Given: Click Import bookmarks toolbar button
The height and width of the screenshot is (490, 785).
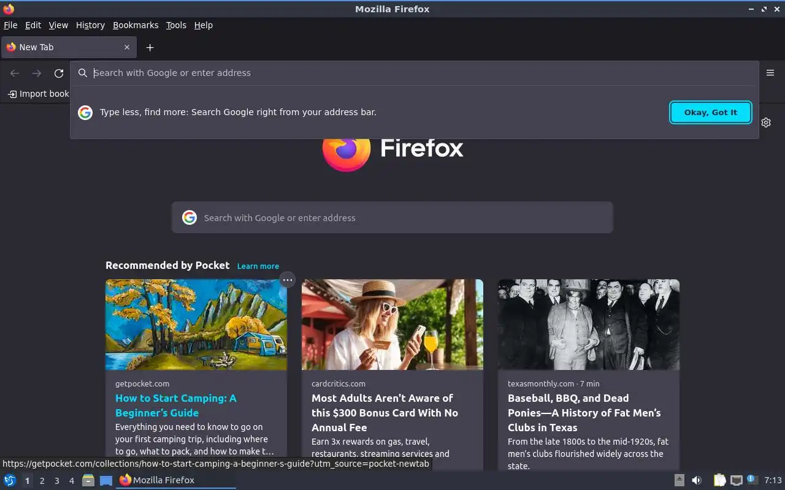Looking at the screenshot, I should [38, 94].
